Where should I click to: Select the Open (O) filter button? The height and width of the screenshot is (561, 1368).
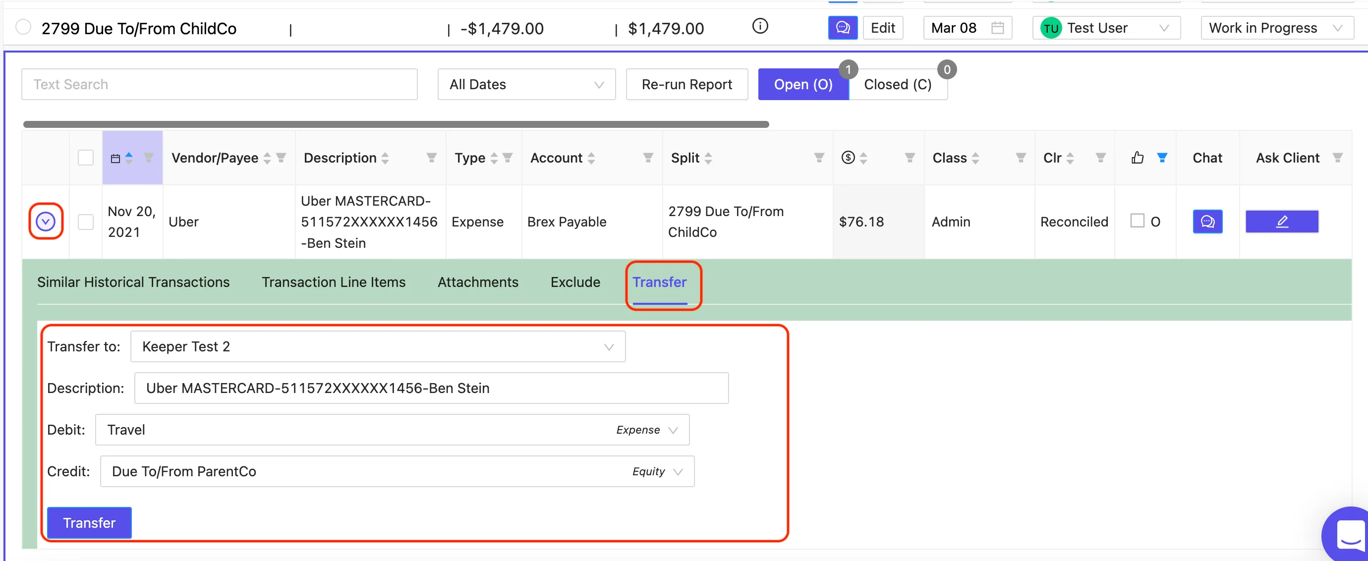coord(803,84)
